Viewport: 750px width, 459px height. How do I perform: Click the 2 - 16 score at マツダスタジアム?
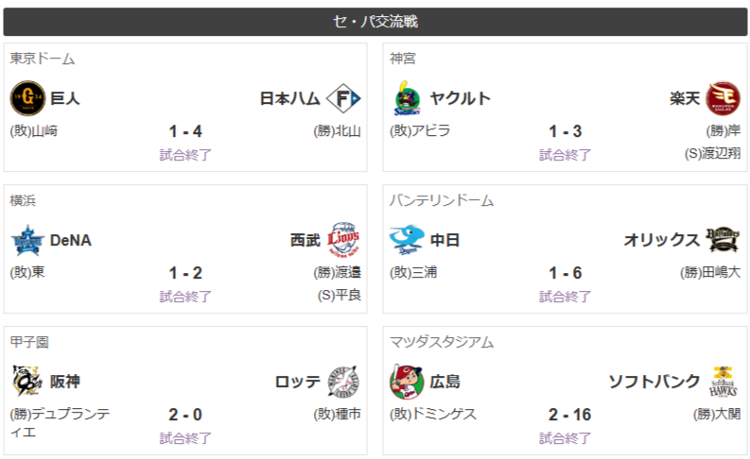569,415
